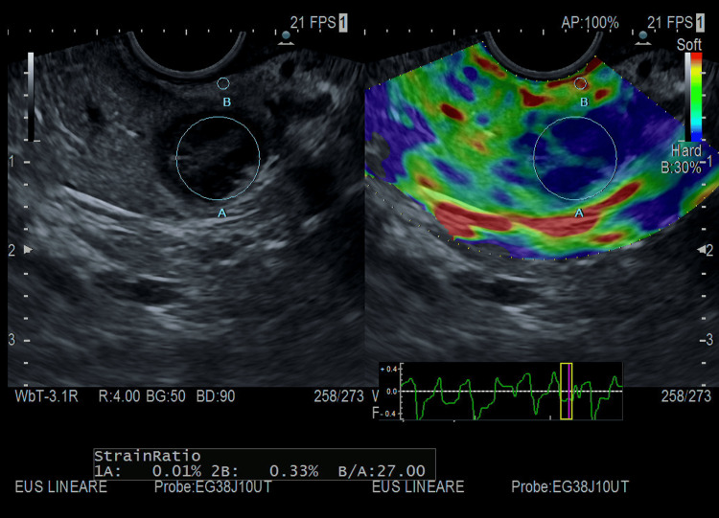The image size is (719, 518).
Task: Click the left frame counter 258/273
Action: click(338, 396)
